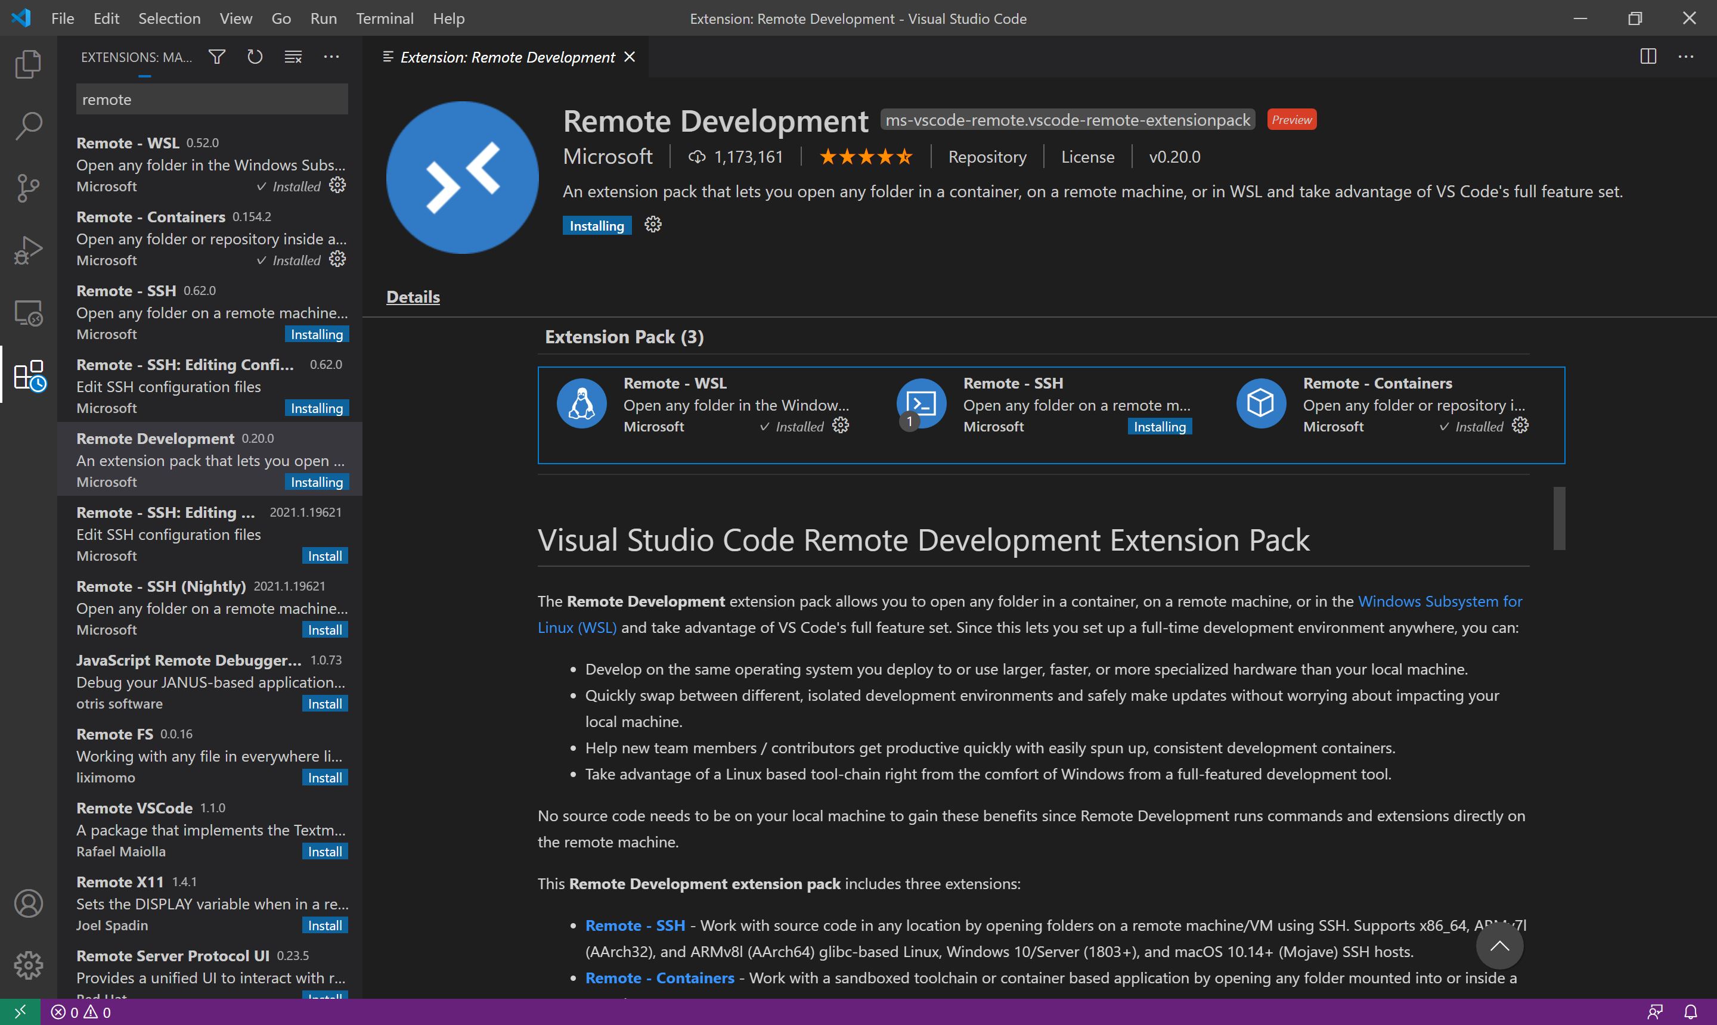Refresh the extensions list
1717x1025 pixels.
tap(254, 57)
